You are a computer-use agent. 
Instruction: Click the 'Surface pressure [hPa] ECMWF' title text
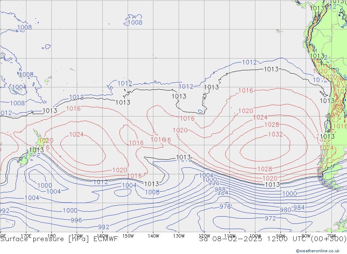click(59, 239)
